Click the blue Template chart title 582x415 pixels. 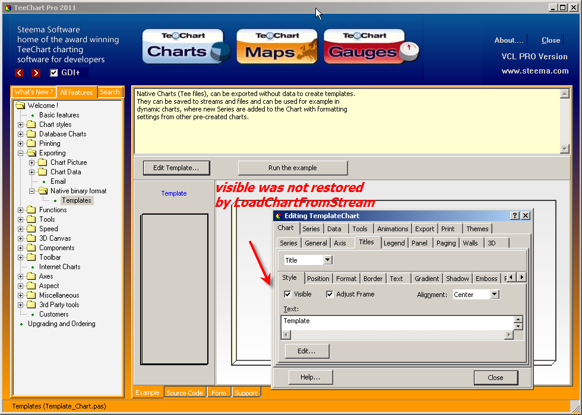[173, 193]
